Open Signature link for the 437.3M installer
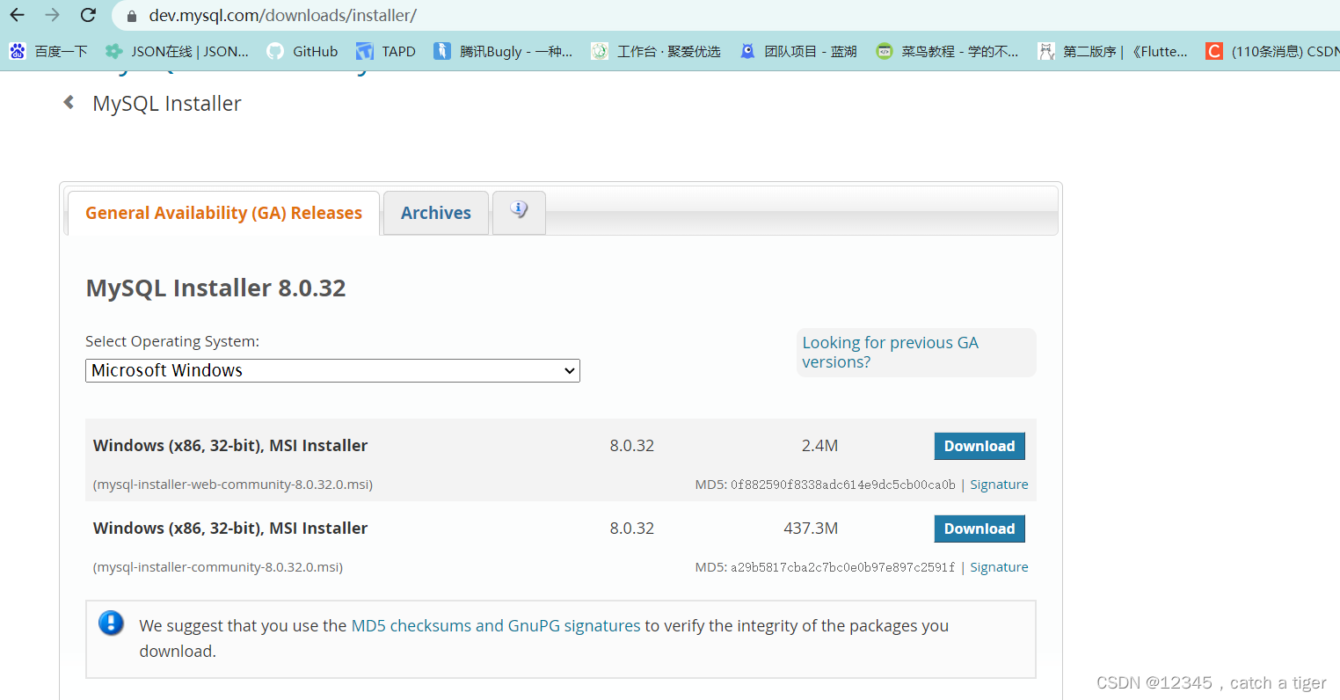The height and width of the screenshot is (700, 1340). [x=999, y=566]
